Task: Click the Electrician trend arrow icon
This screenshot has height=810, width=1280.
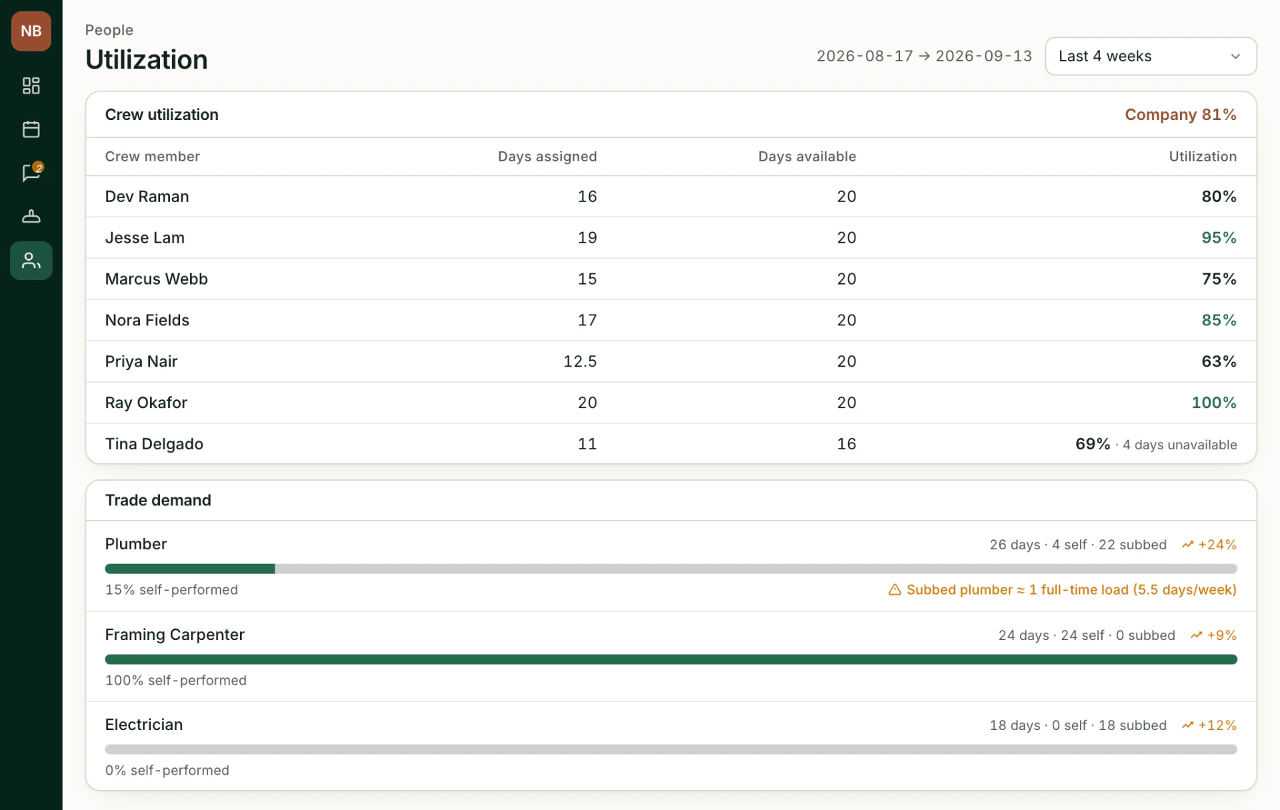Action: pyautogui.click(x=1187, y=725)
